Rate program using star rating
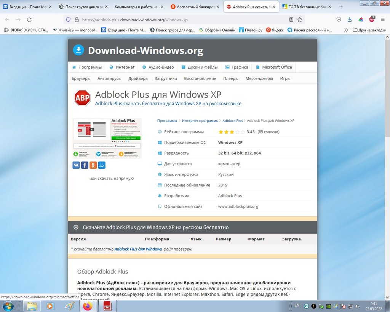Image resolution: width=390 pixels, height=312 pixels. 232,132
